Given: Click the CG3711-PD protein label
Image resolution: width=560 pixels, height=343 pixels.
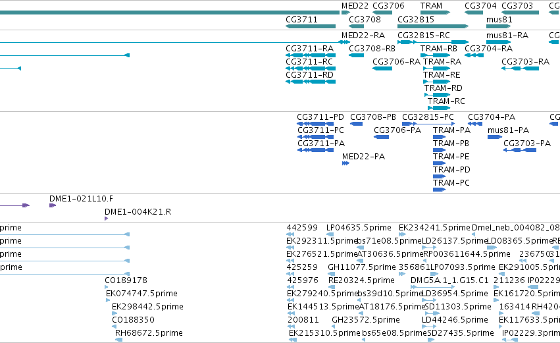Looking at the screenshot, I should (x=320, y=117).
